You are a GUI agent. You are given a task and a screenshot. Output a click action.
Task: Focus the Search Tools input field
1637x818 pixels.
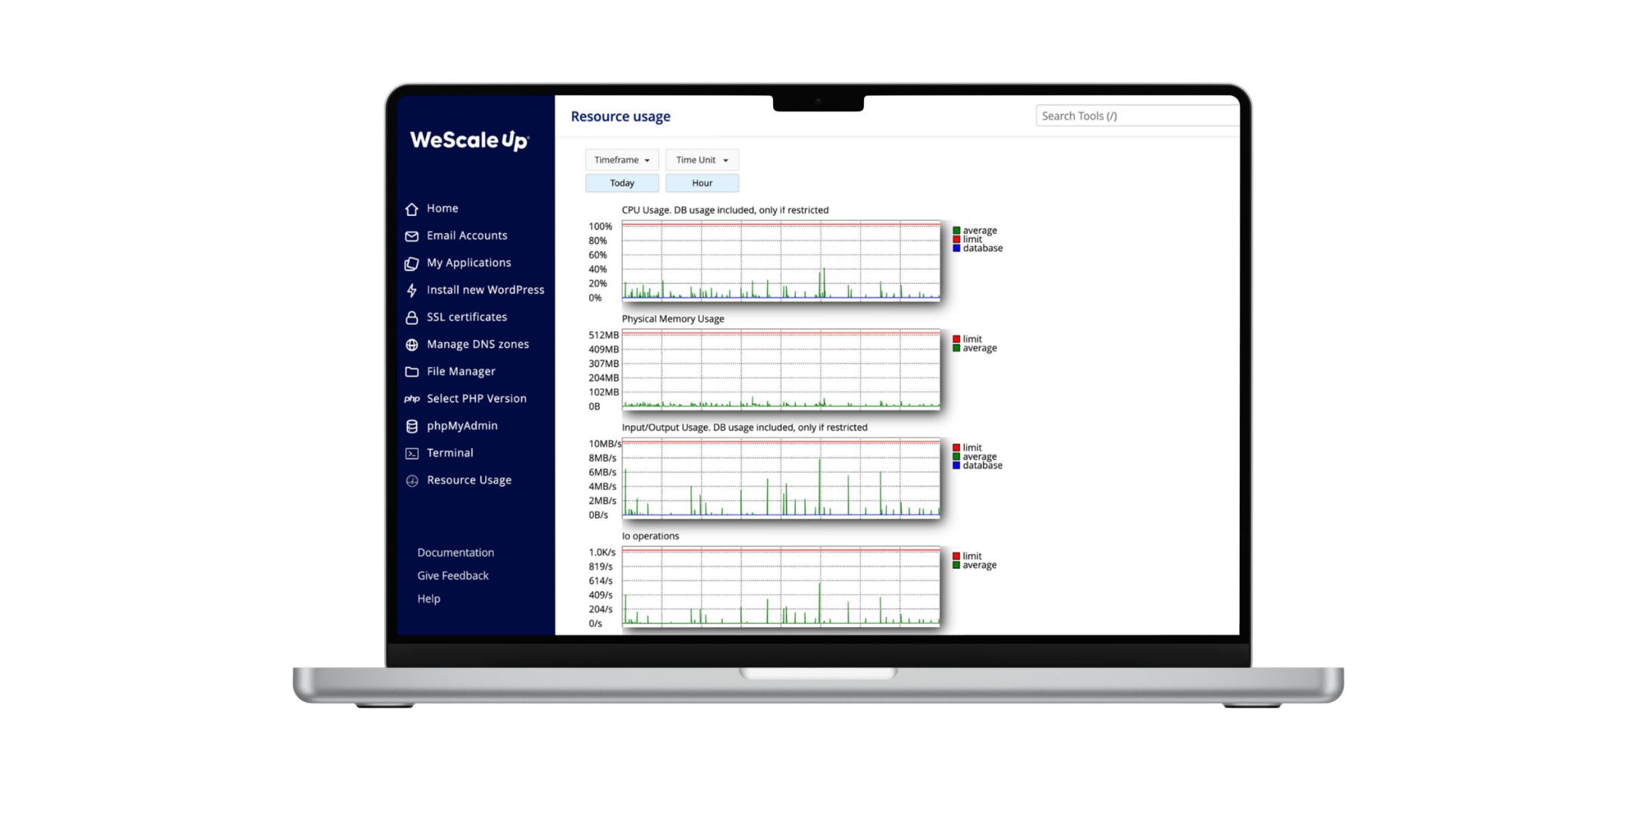1137,116
